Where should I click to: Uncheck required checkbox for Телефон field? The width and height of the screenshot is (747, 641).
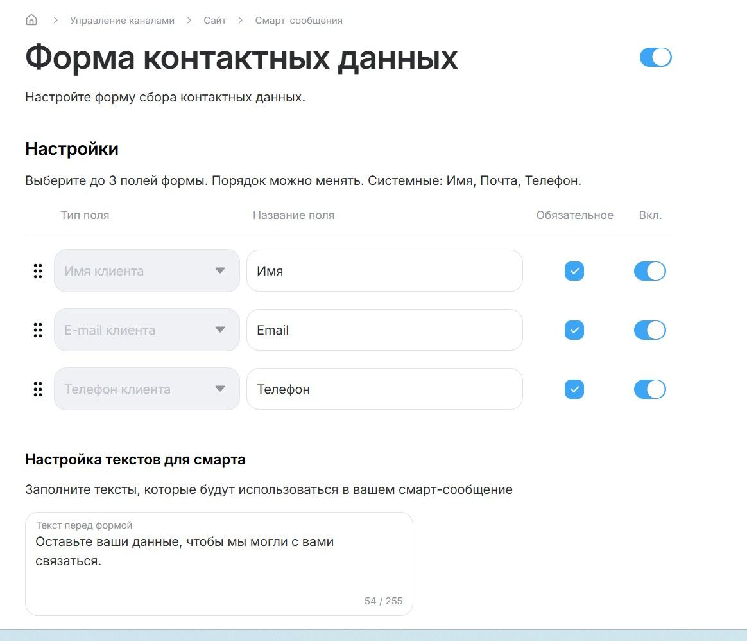coord(574,389)
